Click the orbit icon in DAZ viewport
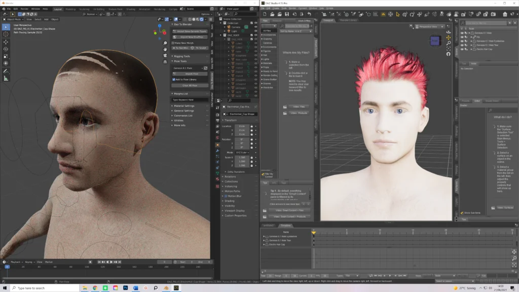 point(448,32)
